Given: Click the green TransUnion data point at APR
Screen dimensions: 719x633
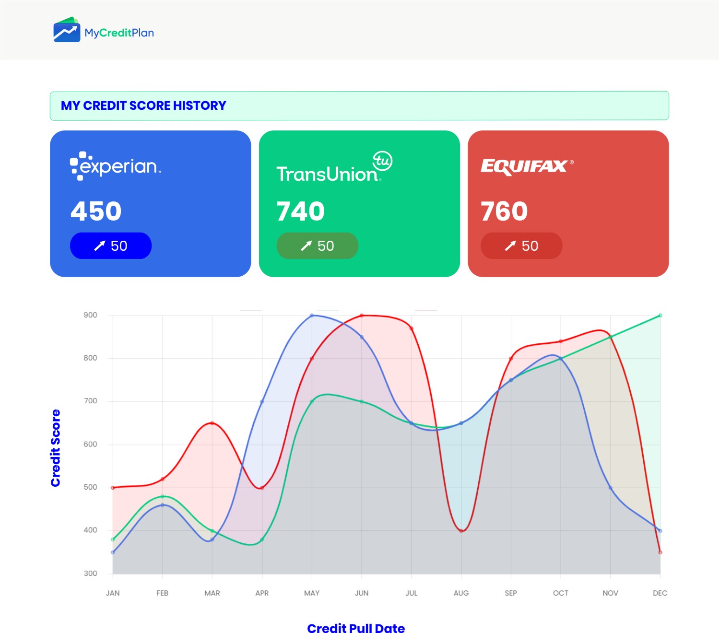Looking at the screenshot, I should coord(262,539).
